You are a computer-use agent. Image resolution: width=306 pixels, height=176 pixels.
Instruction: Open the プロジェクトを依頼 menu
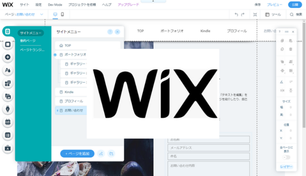click(82, 5)
